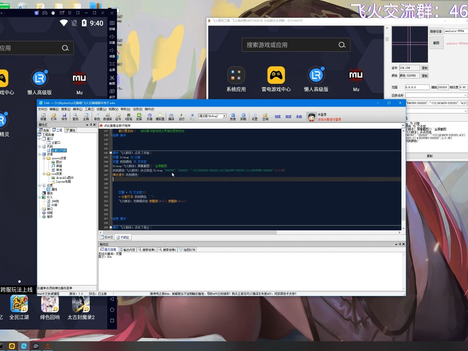The width and height of the screenshot is (468, 351).
Task: Click the 相似度 input field showing 0.85
Action: [x=463, y=87]
